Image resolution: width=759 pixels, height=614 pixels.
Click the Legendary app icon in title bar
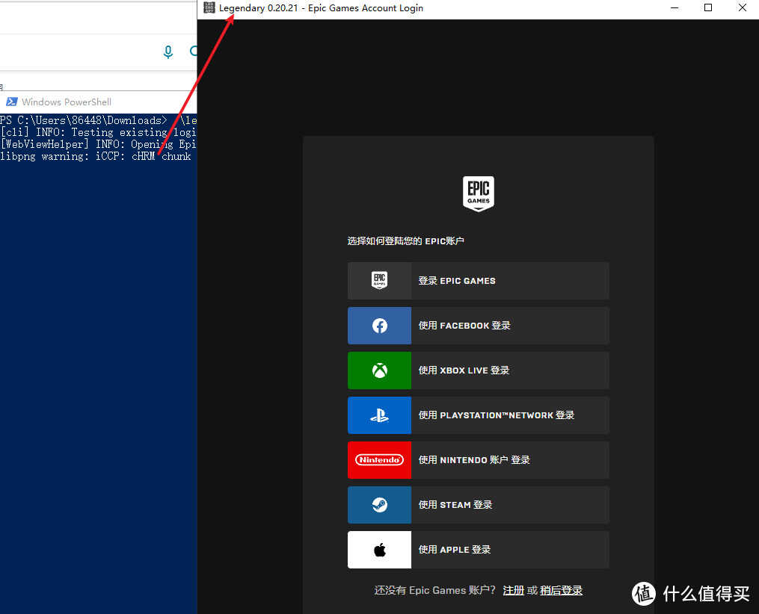tap(209, 7)
